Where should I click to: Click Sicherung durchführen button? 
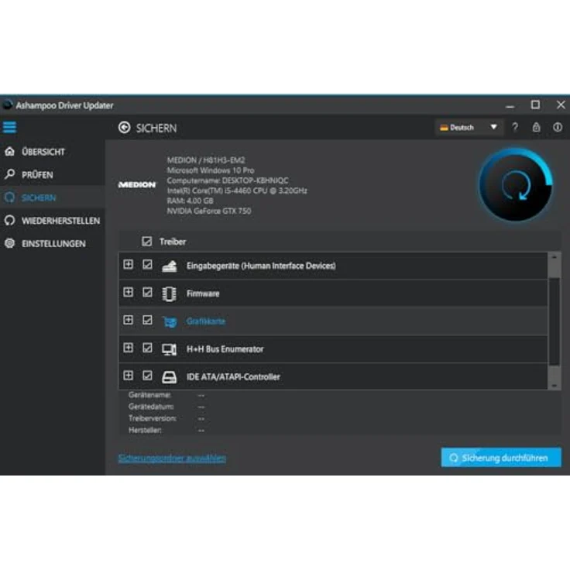(x=501, y=458)
